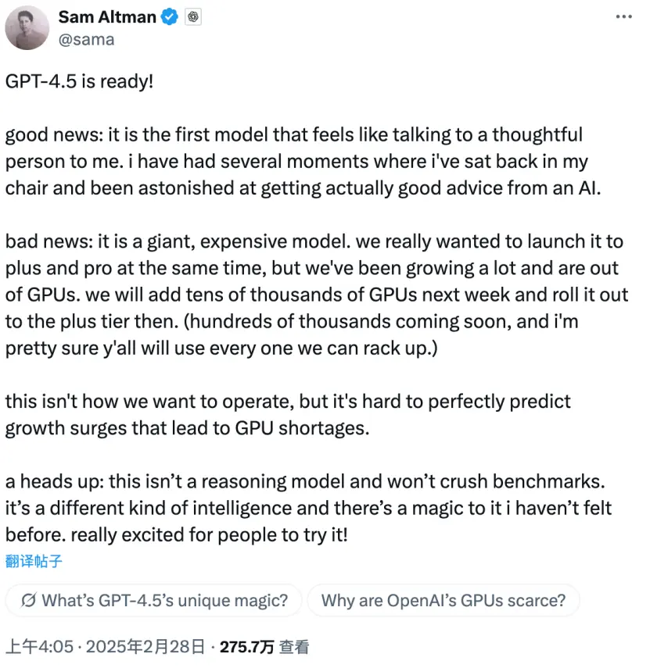650x668 pixels.
Task: Click the blue verified checkmark badge
Action: (169, 16)
